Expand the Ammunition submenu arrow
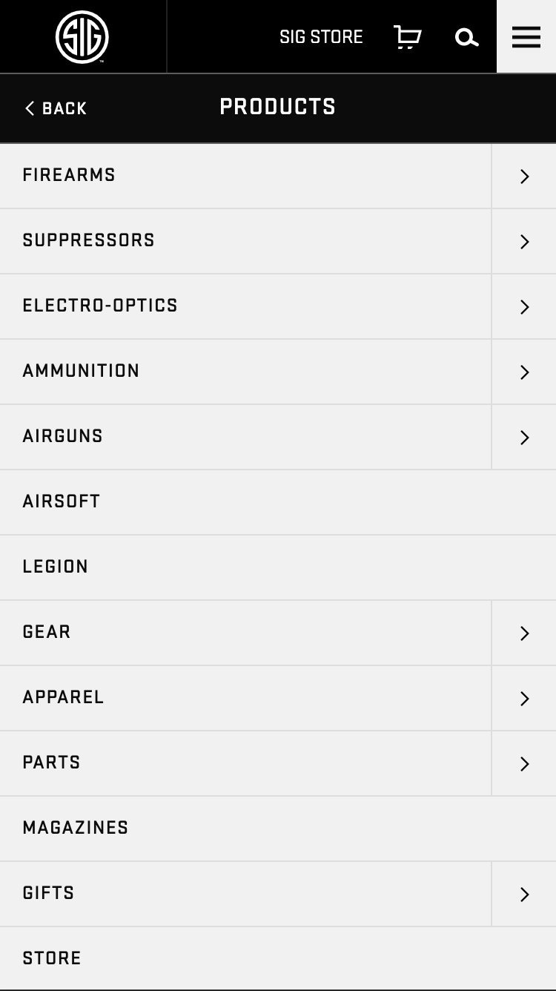 click(524, 372)
